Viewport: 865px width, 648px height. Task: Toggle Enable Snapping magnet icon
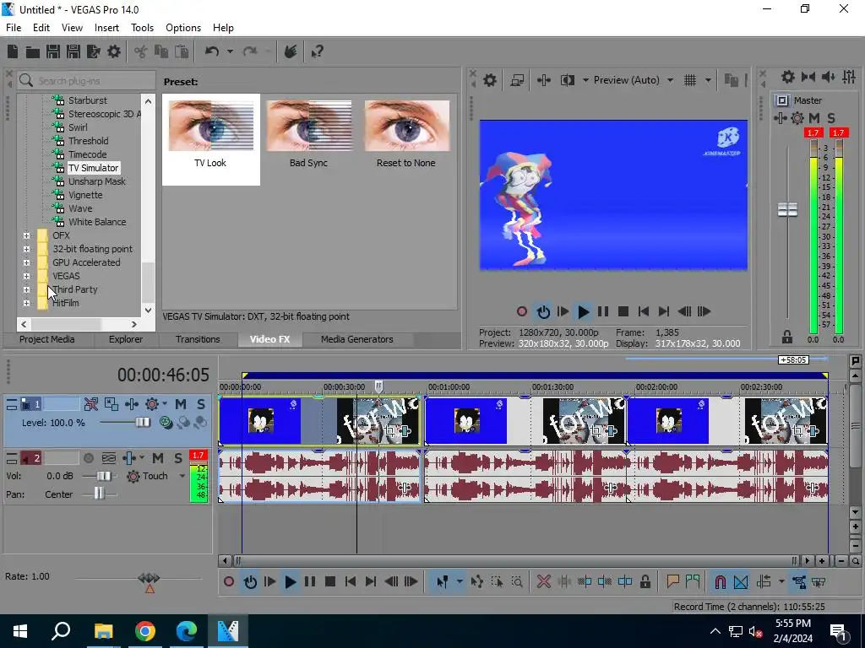click(720, 582)
